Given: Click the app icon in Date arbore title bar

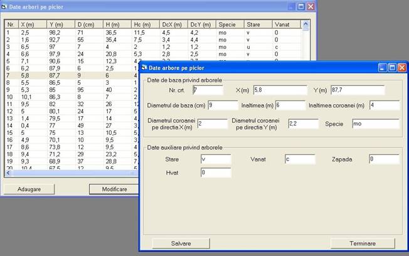Looking at the screenshot, I should [x=144, y=68].
